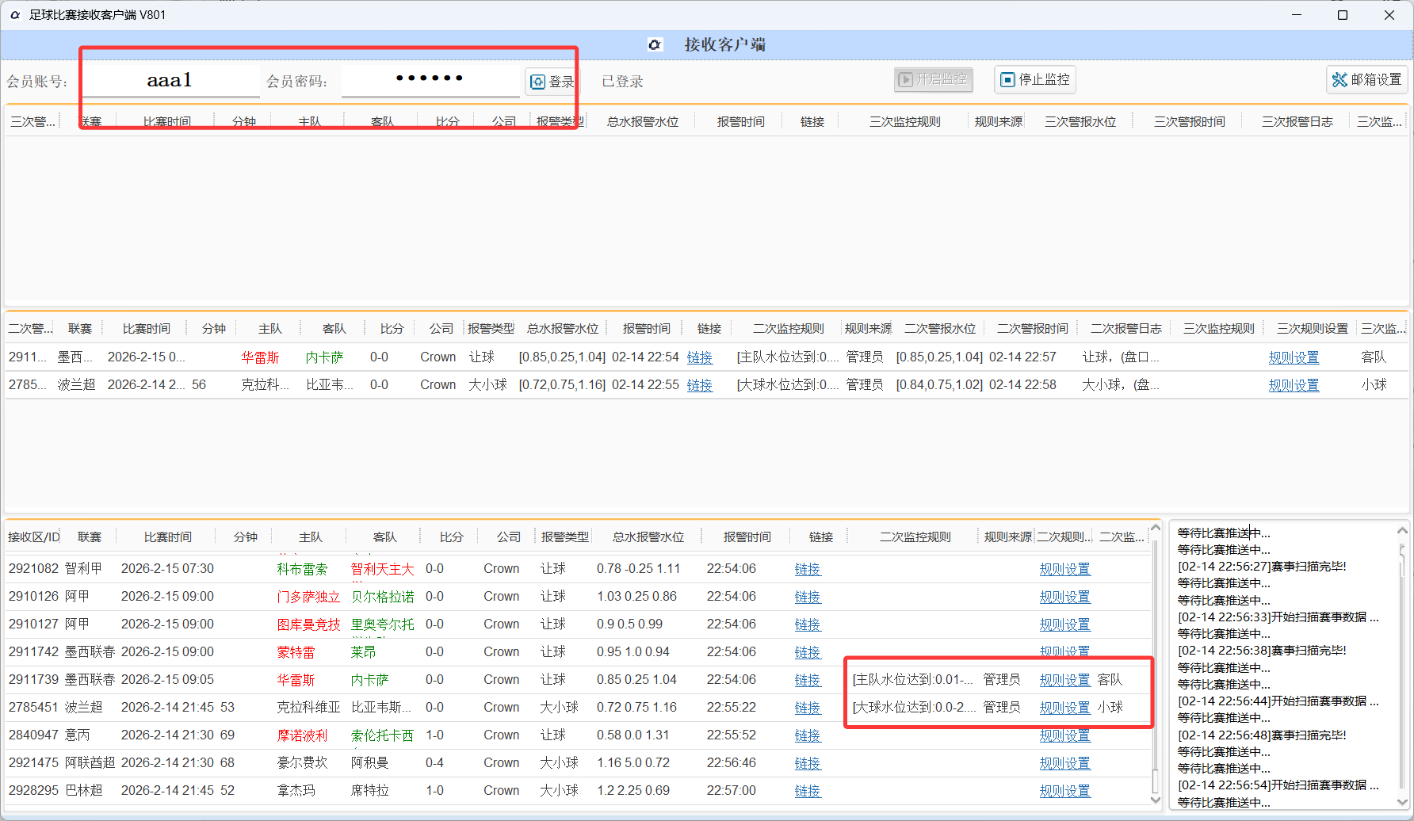Select row 2910126 阿甲
Viewport: 1414px width, 821px height.
[x=578, y=597]
